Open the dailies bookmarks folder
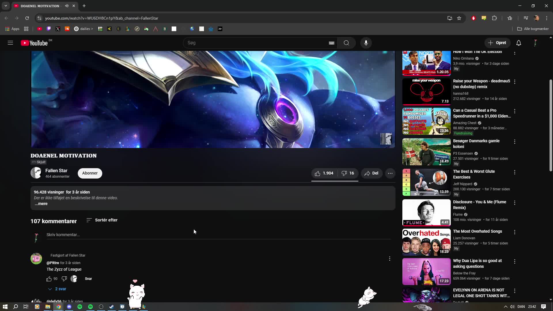This screenshot has width=553, height=311. pos(84,29)
